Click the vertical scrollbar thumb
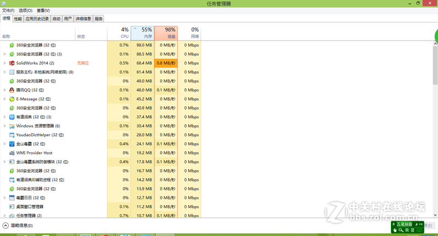The image size is (438, 236). coord(435,65)
